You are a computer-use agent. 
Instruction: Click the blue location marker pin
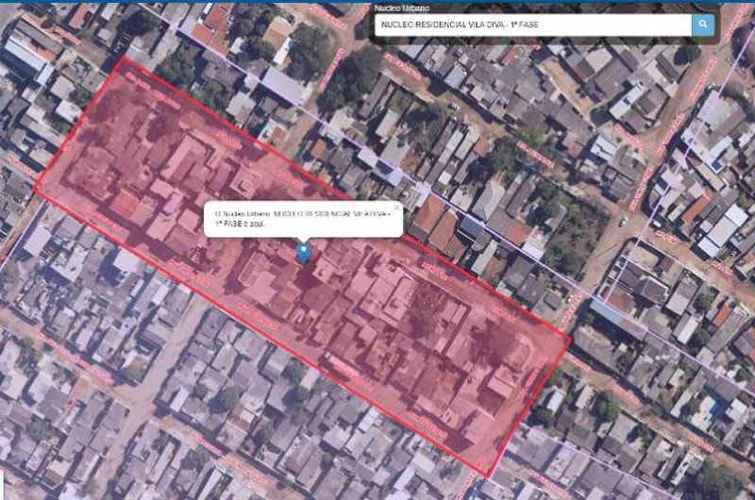point(303,253)
